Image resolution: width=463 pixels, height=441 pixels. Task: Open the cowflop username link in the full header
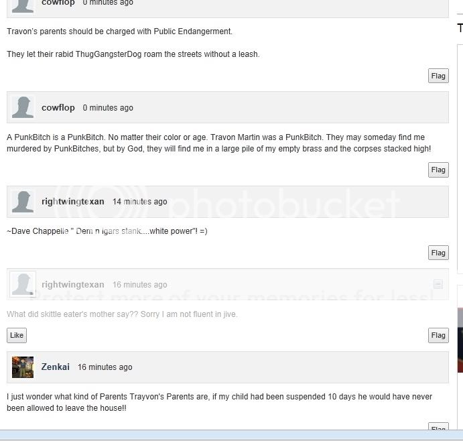(x=58, y=108)
